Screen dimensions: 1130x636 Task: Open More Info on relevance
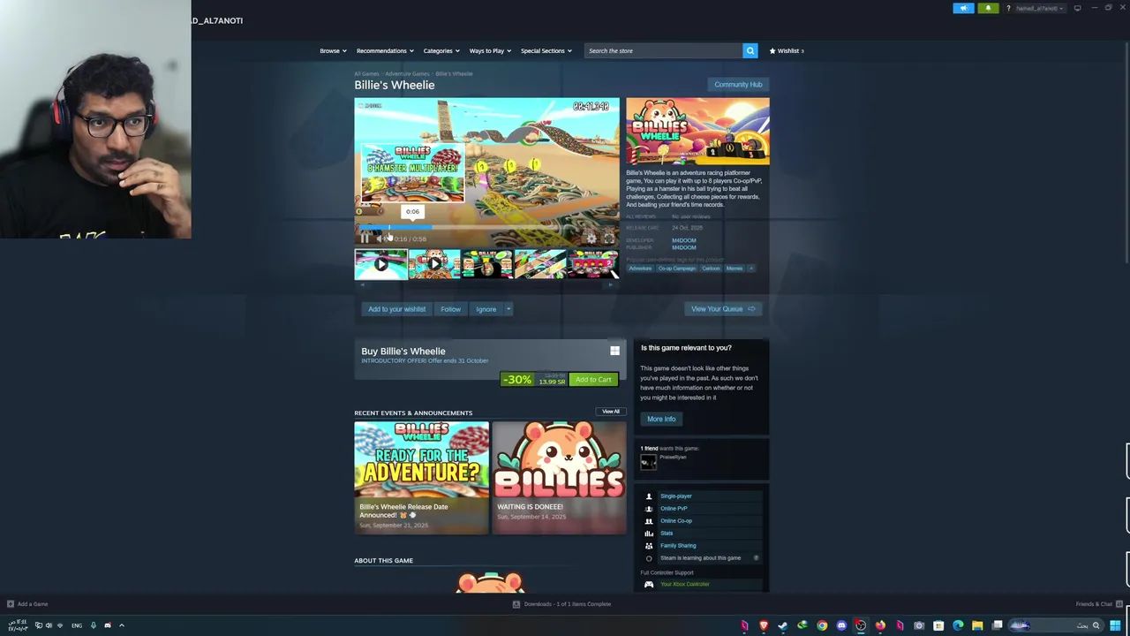(x=661, y=419)
